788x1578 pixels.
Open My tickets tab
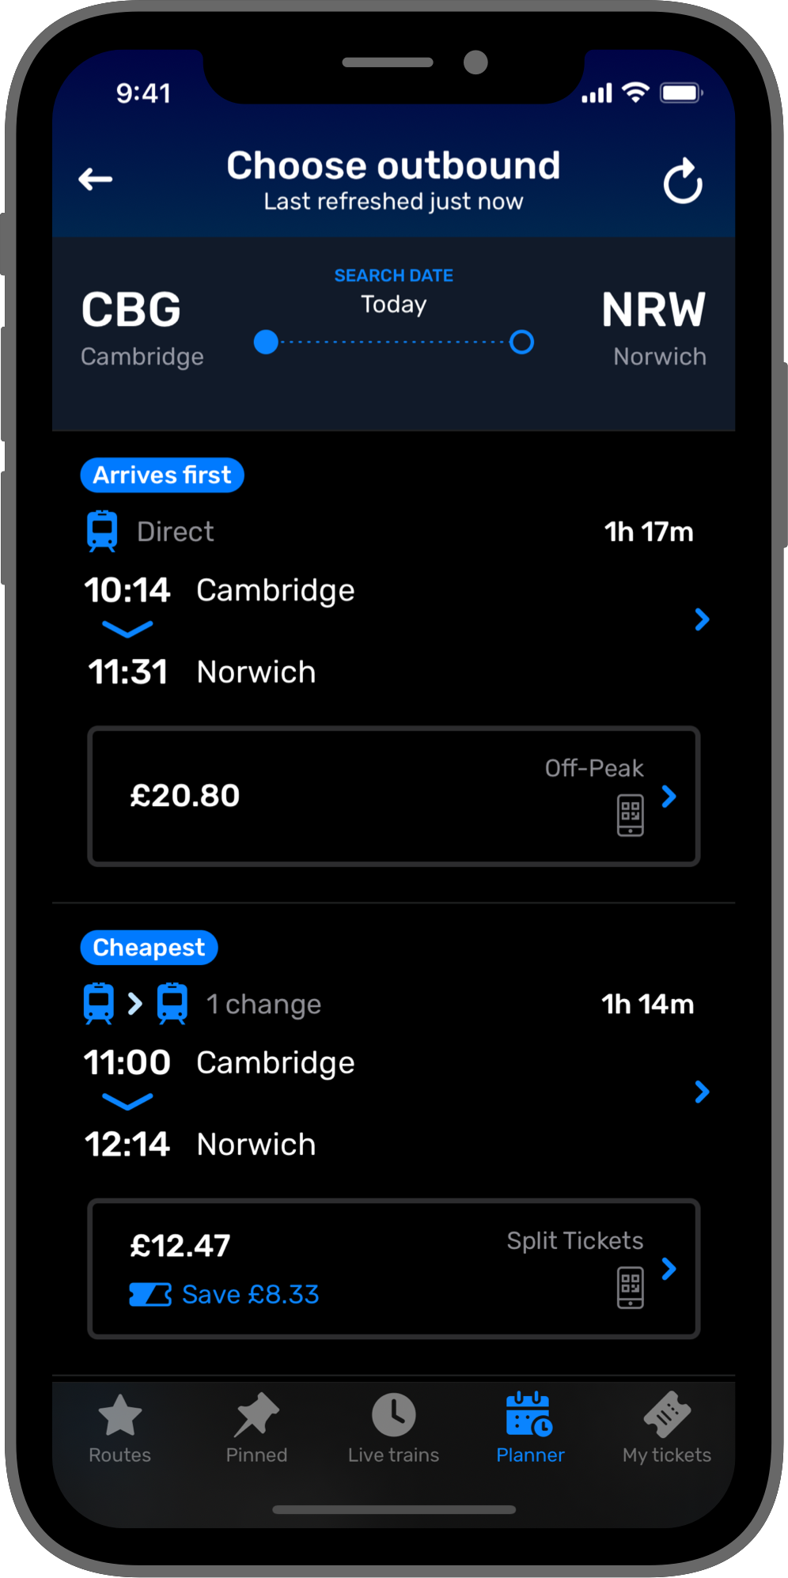coord(666,1429)
